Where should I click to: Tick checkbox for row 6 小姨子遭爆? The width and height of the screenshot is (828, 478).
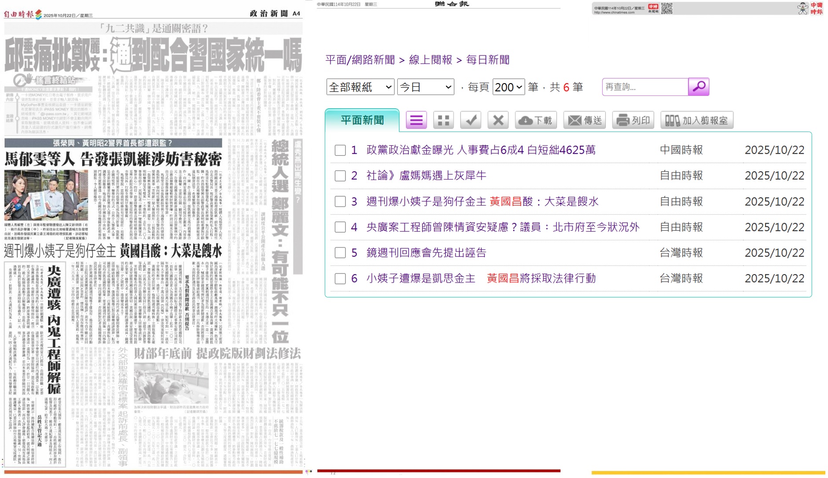[x=340, y=279]
